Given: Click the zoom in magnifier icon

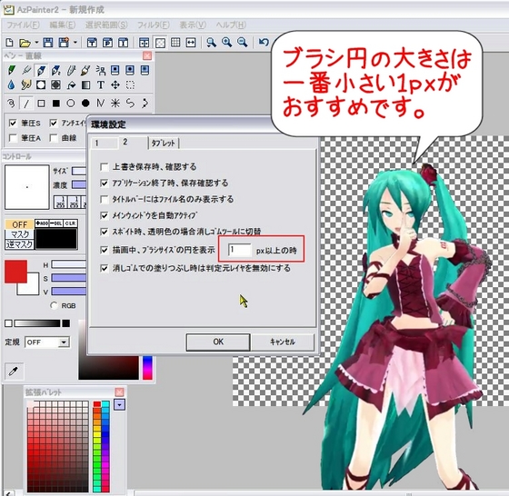Looking at the screenshot, I should [x=226, y=42].
